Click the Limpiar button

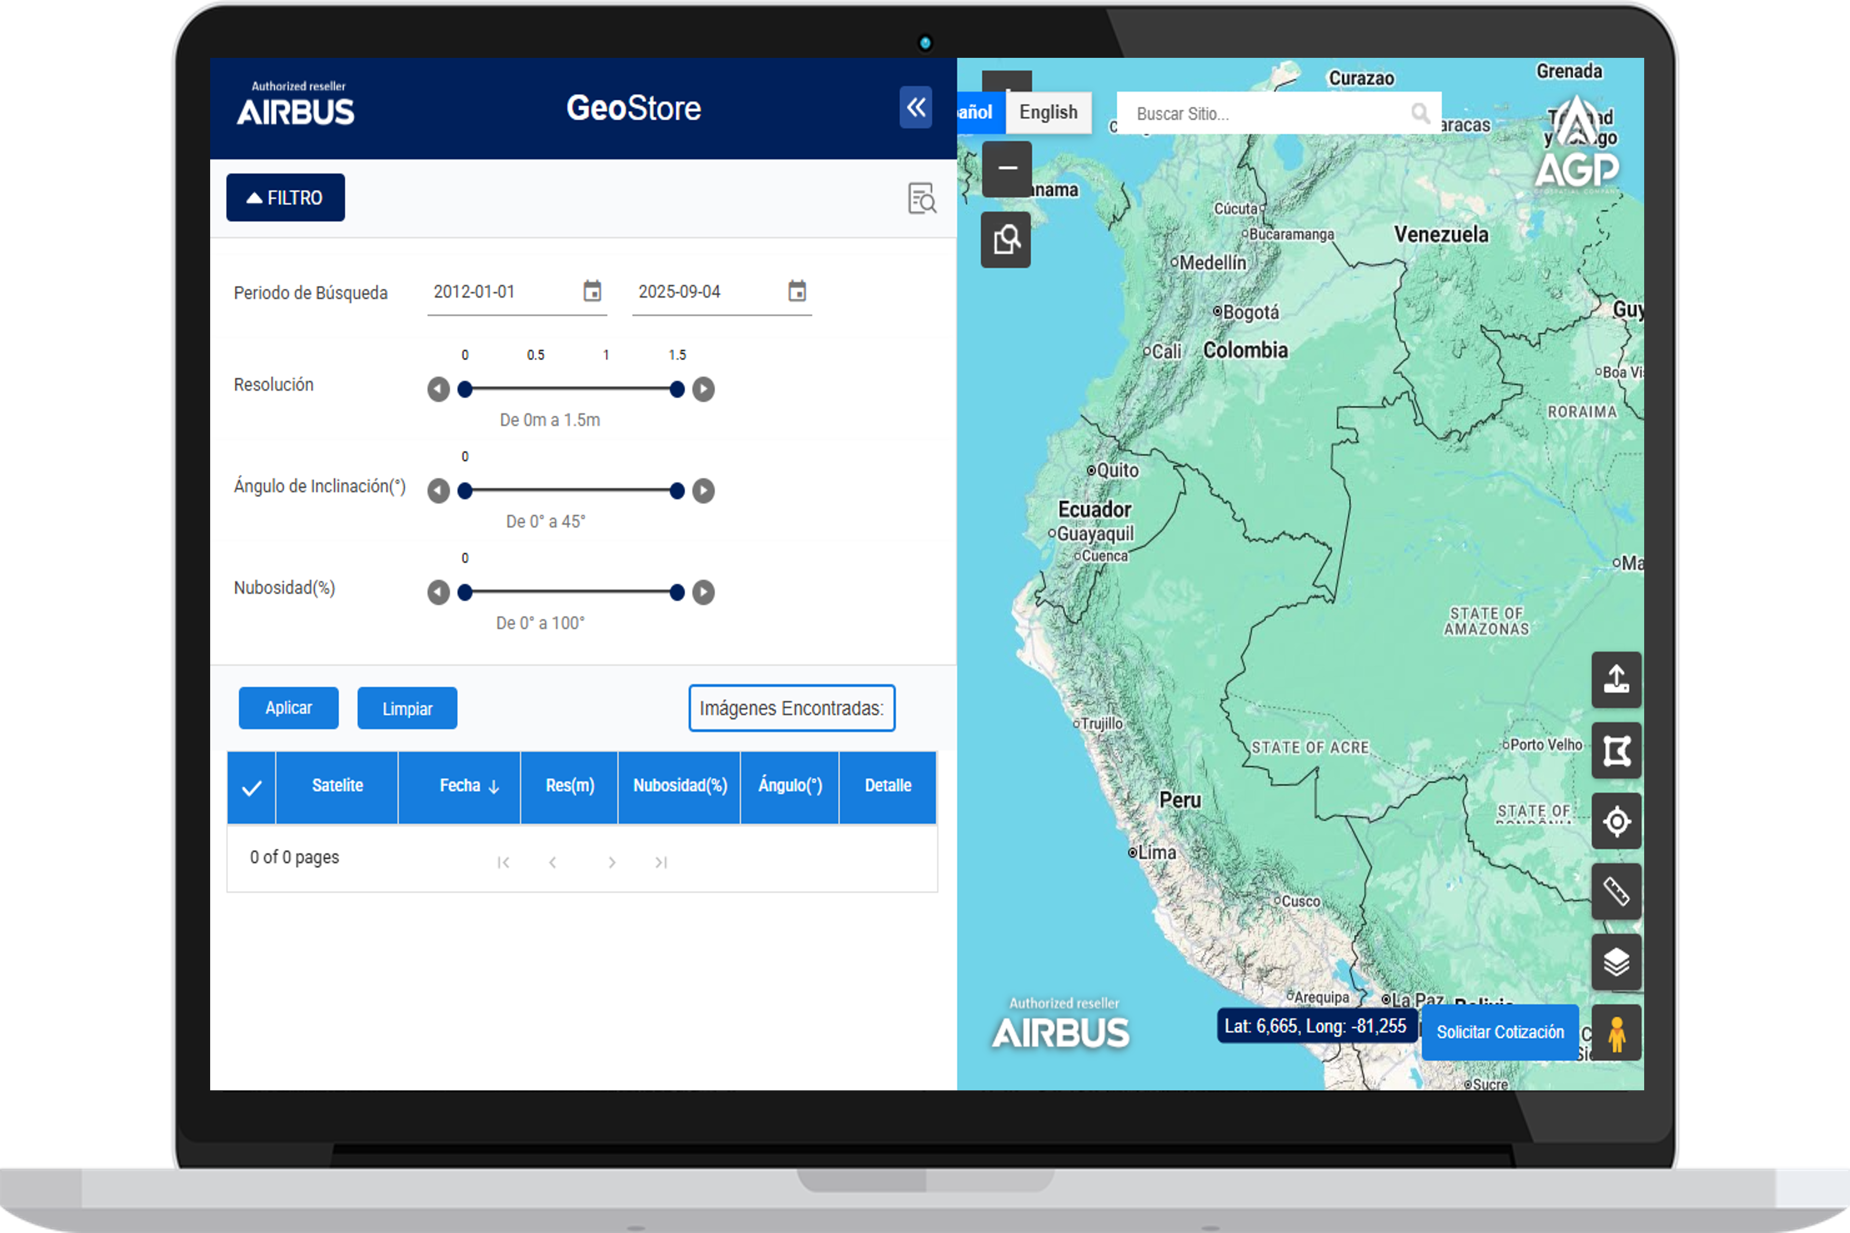click(x=407, y=708)
